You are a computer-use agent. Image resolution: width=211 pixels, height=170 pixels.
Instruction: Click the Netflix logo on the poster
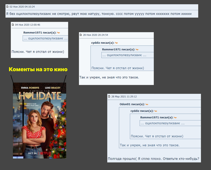click(45, 153)
